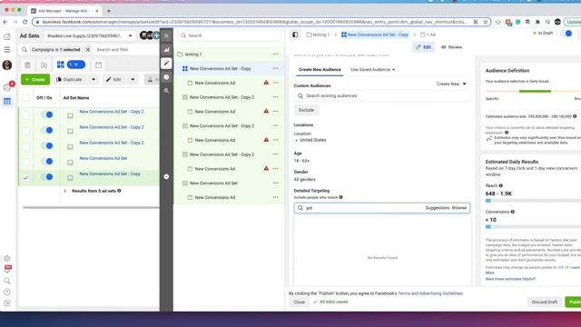This screenshot has height=327, width=581.
Task: Toggle off the New Conversions Ad Set - Copy switch
Action: pyautogui.click(x=47, y=177)
